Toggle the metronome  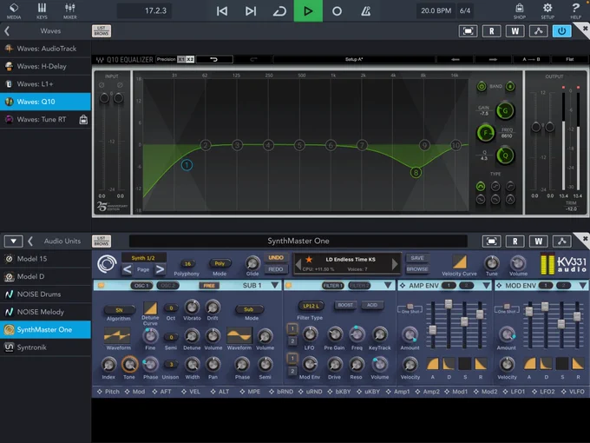[x=366, y=11]
